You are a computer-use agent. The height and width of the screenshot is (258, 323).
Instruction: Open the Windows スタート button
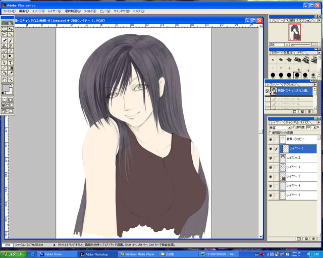(x=14, y=254)
